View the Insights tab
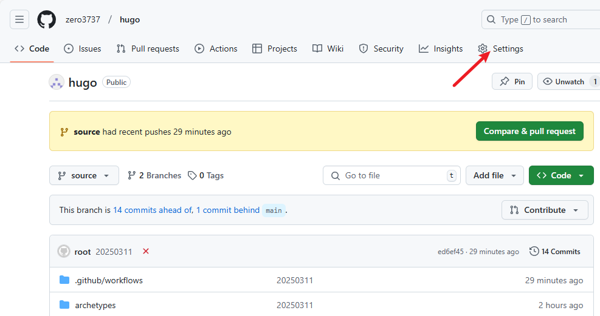The height and width of the screenshot is (316, 600). 441,49
